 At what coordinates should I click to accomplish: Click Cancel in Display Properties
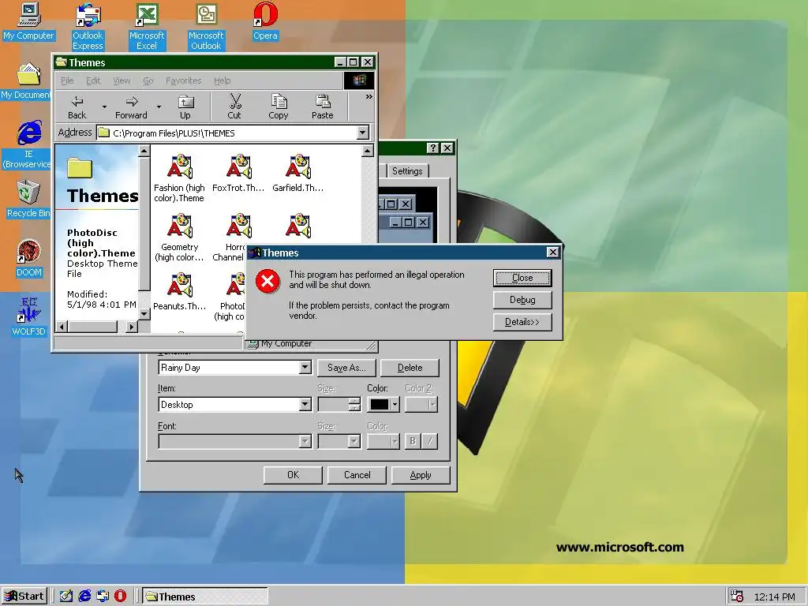(x=357, y=475)
